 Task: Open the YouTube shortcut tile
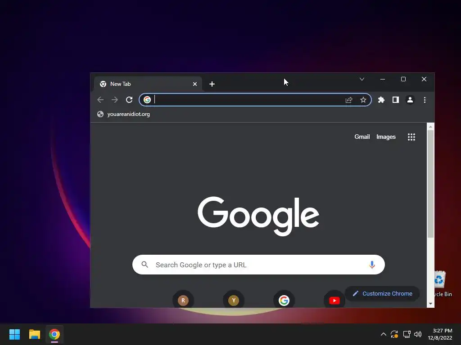click(x=334, y=300)
